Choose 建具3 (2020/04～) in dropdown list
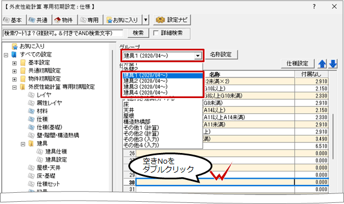 (162, 87)
